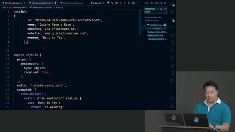This screenshot has width=235, height=132.
Task: Click the git graph icon in editor toolbar
Action: [112, 3]
